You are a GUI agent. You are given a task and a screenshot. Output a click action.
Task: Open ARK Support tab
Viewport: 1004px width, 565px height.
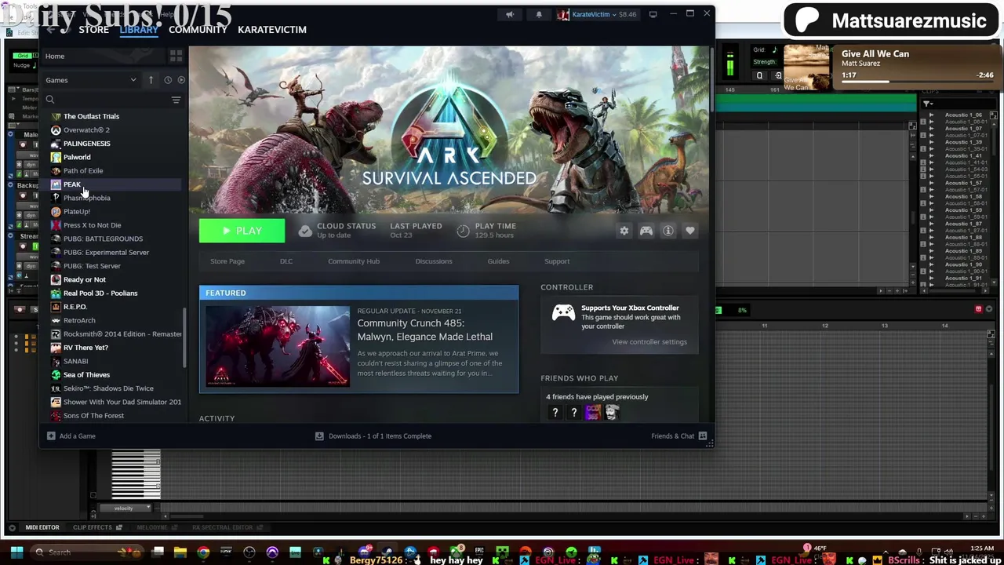pyautogui.click(x=557, y=261)
